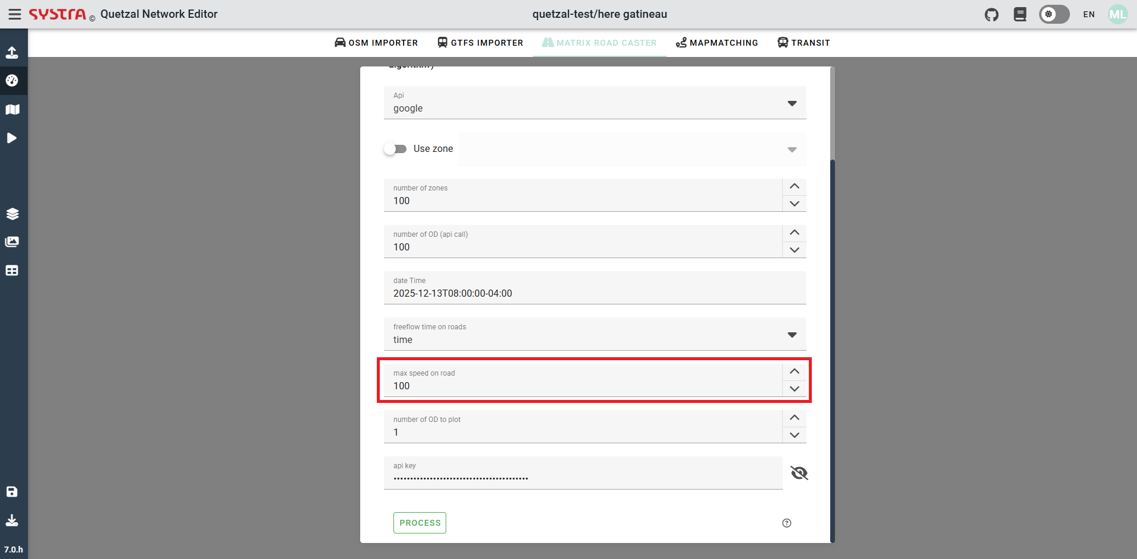Change language via EN button
1137x559 pixels.
pyautogui.click(x=1089, y=14)
